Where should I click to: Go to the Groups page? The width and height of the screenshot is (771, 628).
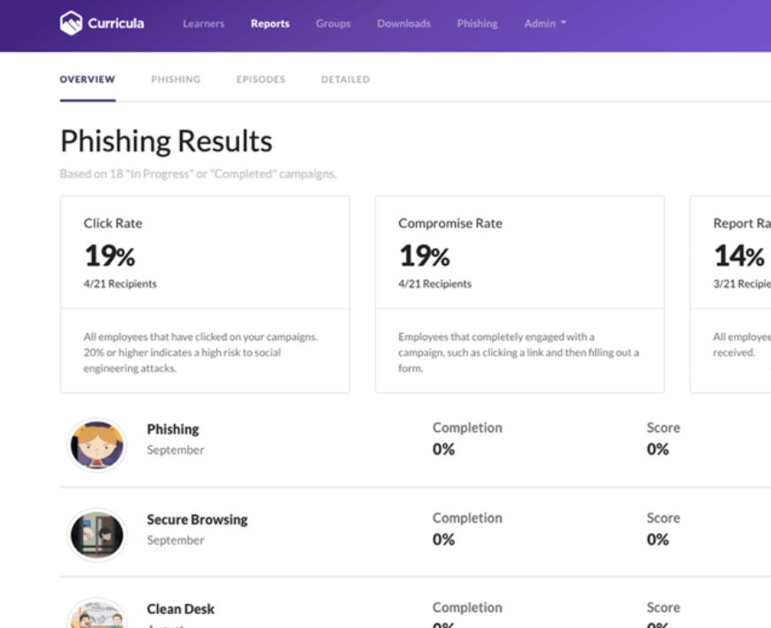(333, 24)
